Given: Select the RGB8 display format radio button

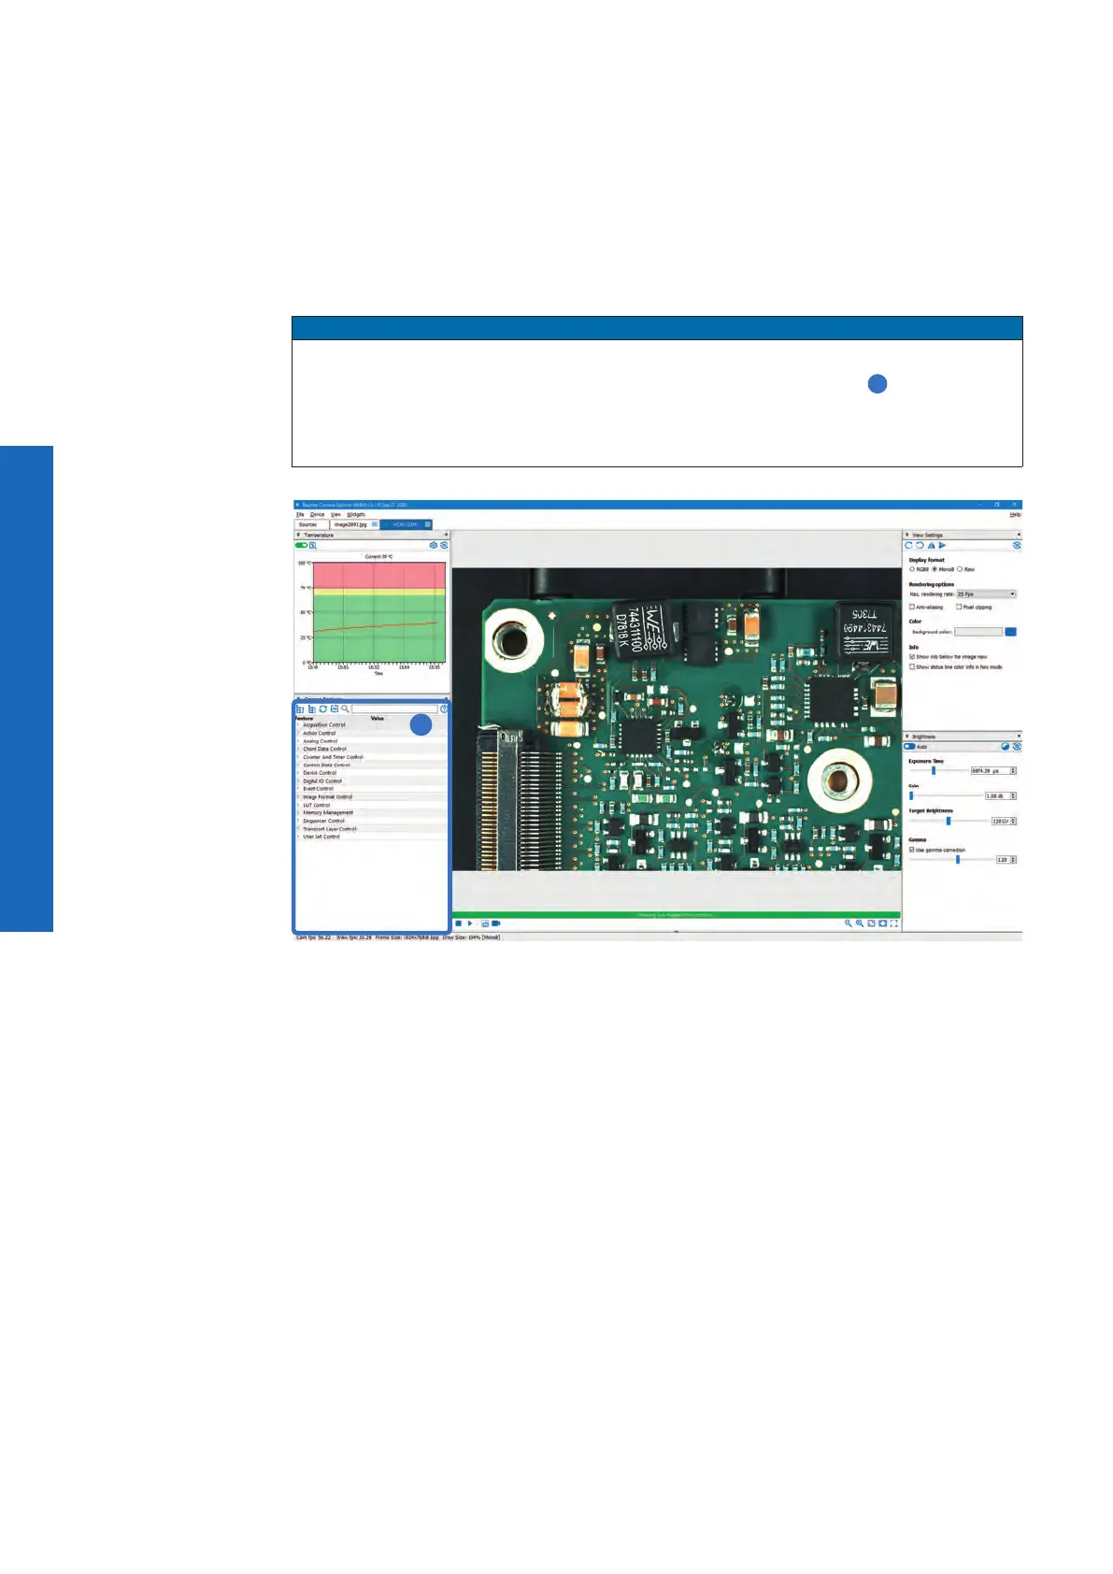Looking at the screenshot, I should tap(912, 569).
